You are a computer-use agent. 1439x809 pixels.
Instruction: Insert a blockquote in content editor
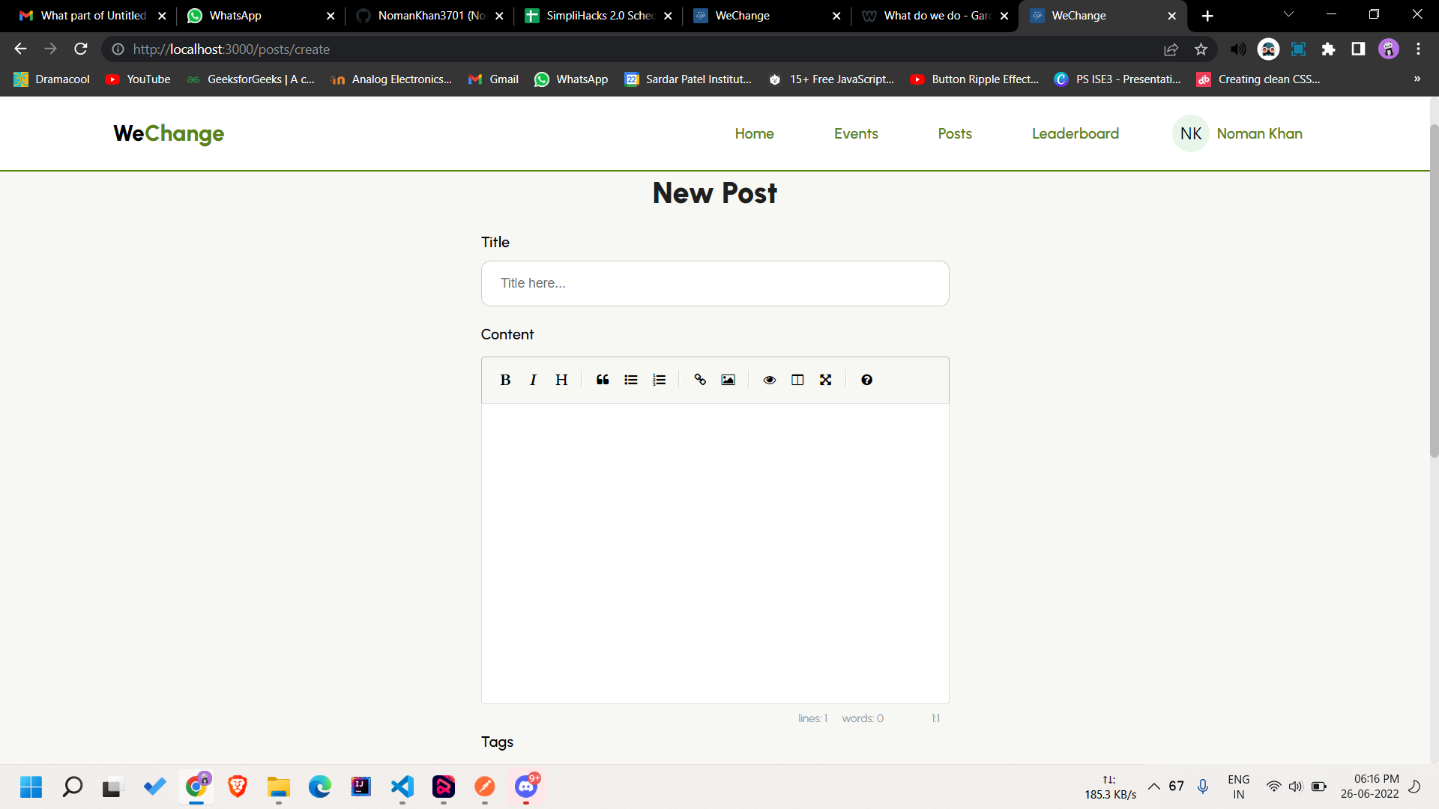(603, 380)
